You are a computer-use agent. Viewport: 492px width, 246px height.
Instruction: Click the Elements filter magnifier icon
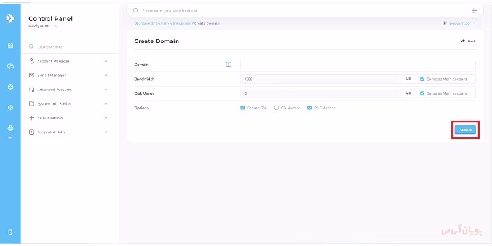point(31,47)
